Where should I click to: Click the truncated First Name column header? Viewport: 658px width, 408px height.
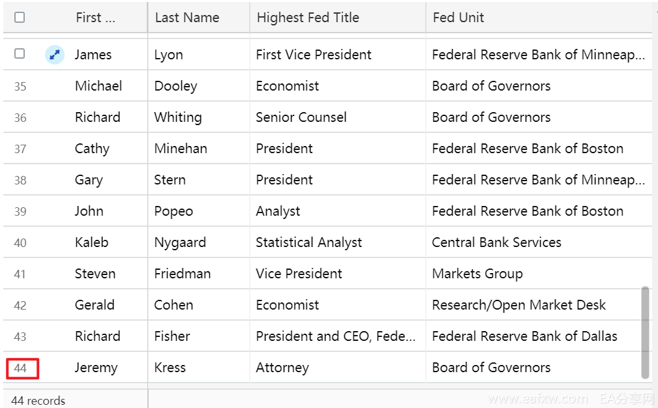95,17
